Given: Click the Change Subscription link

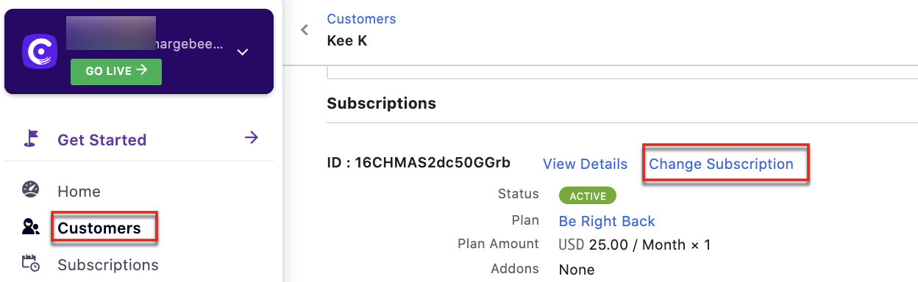Looking at the screenshot, I should (721, 164).
